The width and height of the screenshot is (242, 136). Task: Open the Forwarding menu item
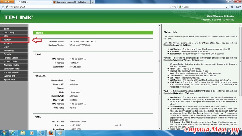(x=14, y=51)
